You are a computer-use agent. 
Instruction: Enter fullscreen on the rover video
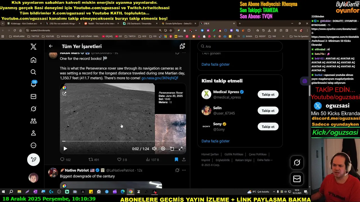(181, 149)
